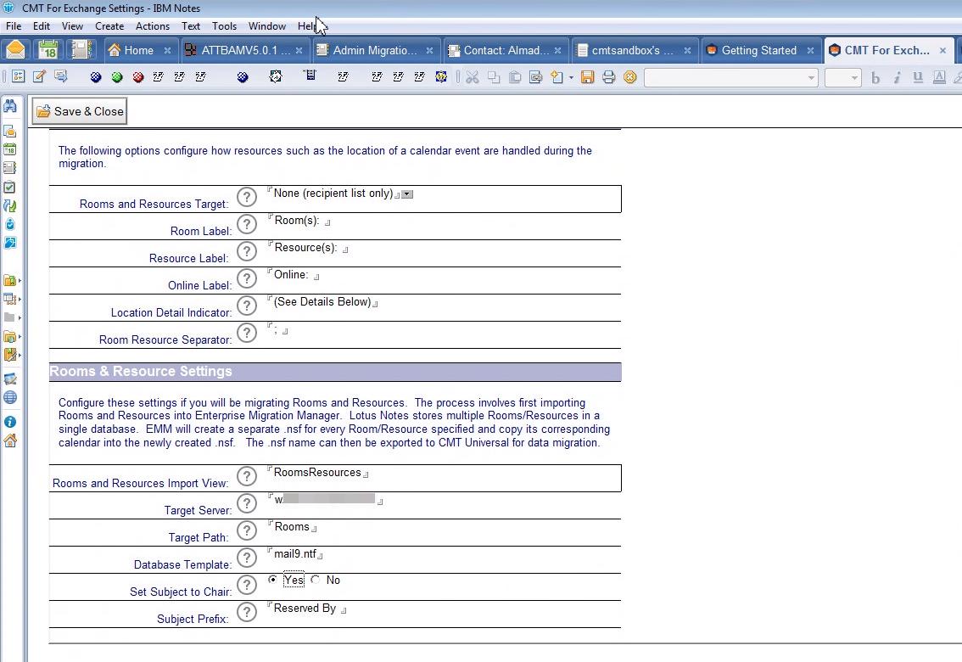Click the Print icon in the toolbar
The height and width of the screenshot is (662, 962).
(x=608, y=77)
